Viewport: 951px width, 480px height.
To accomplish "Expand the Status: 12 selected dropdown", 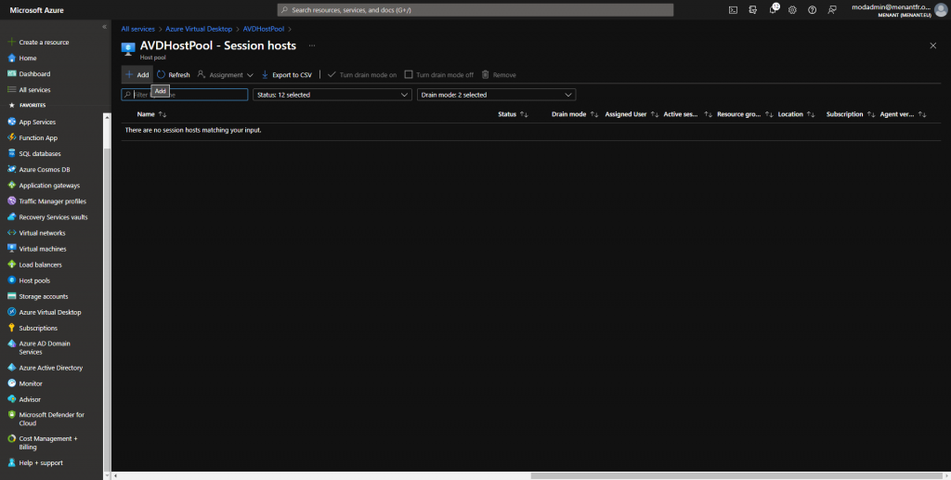I will coord(332,95).
